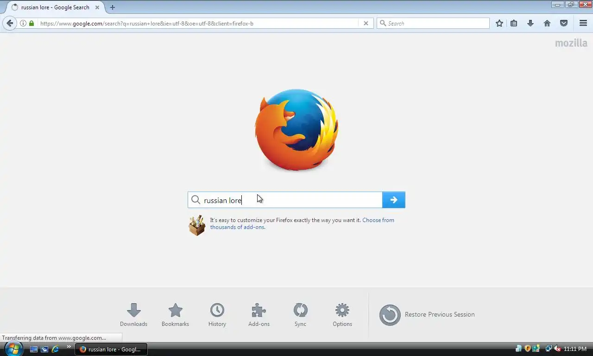Screen dimensions: 593x356
Task: Restore Previous Session
Action: pos(427,315)
